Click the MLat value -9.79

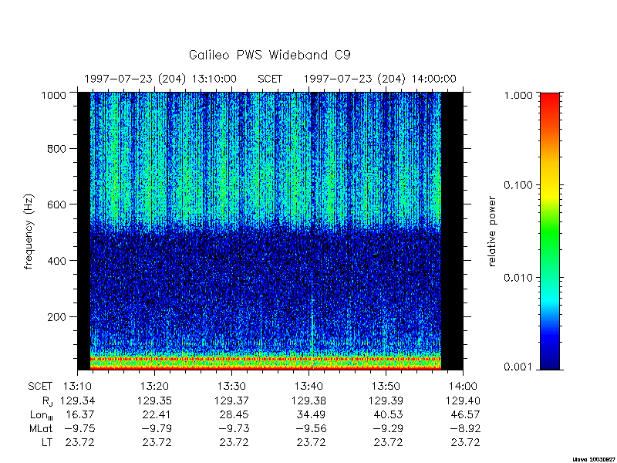[156, 428]
